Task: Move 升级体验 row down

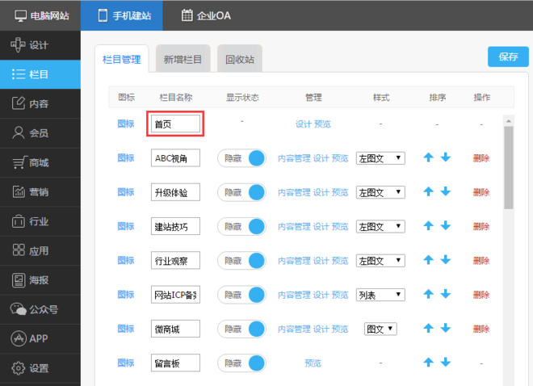Action: (445, 191)
